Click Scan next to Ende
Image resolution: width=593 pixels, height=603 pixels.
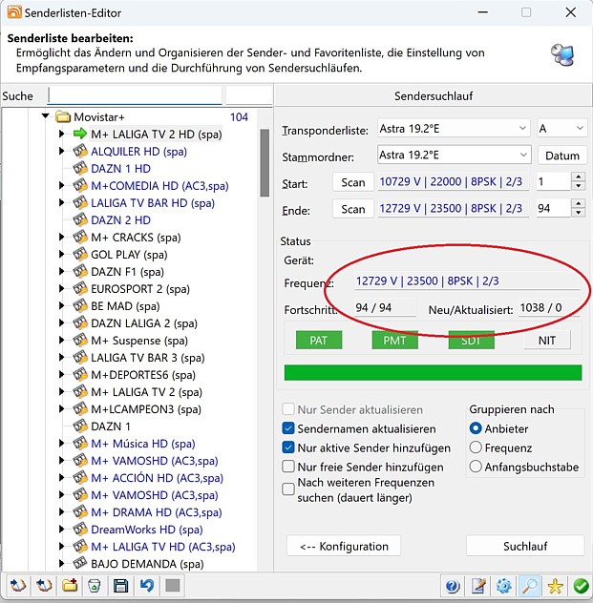(x=353, y=209)
